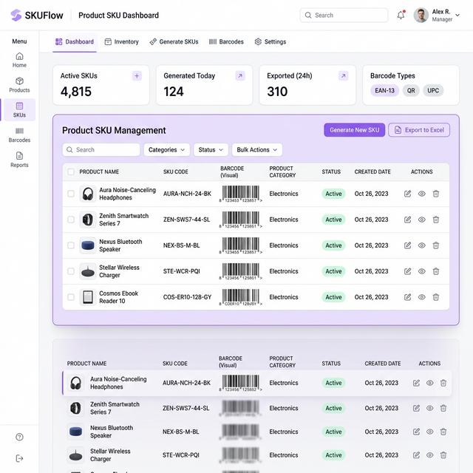The image size is (473, 473).
Task: Open the Categories dropdown
Action: 167,149
